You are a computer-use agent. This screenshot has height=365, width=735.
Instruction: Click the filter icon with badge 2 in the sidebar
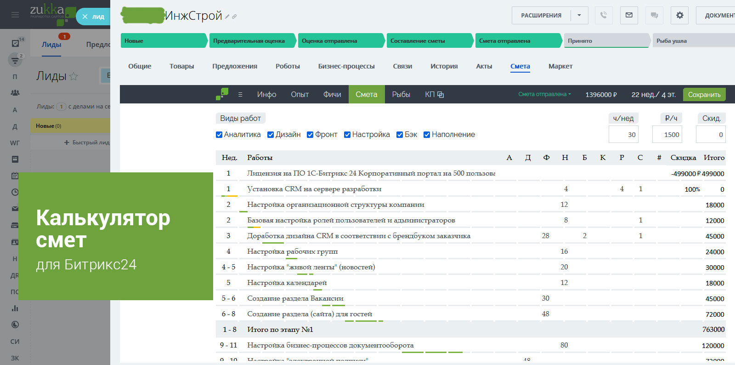pyautogui.click(x=15, y=60)
